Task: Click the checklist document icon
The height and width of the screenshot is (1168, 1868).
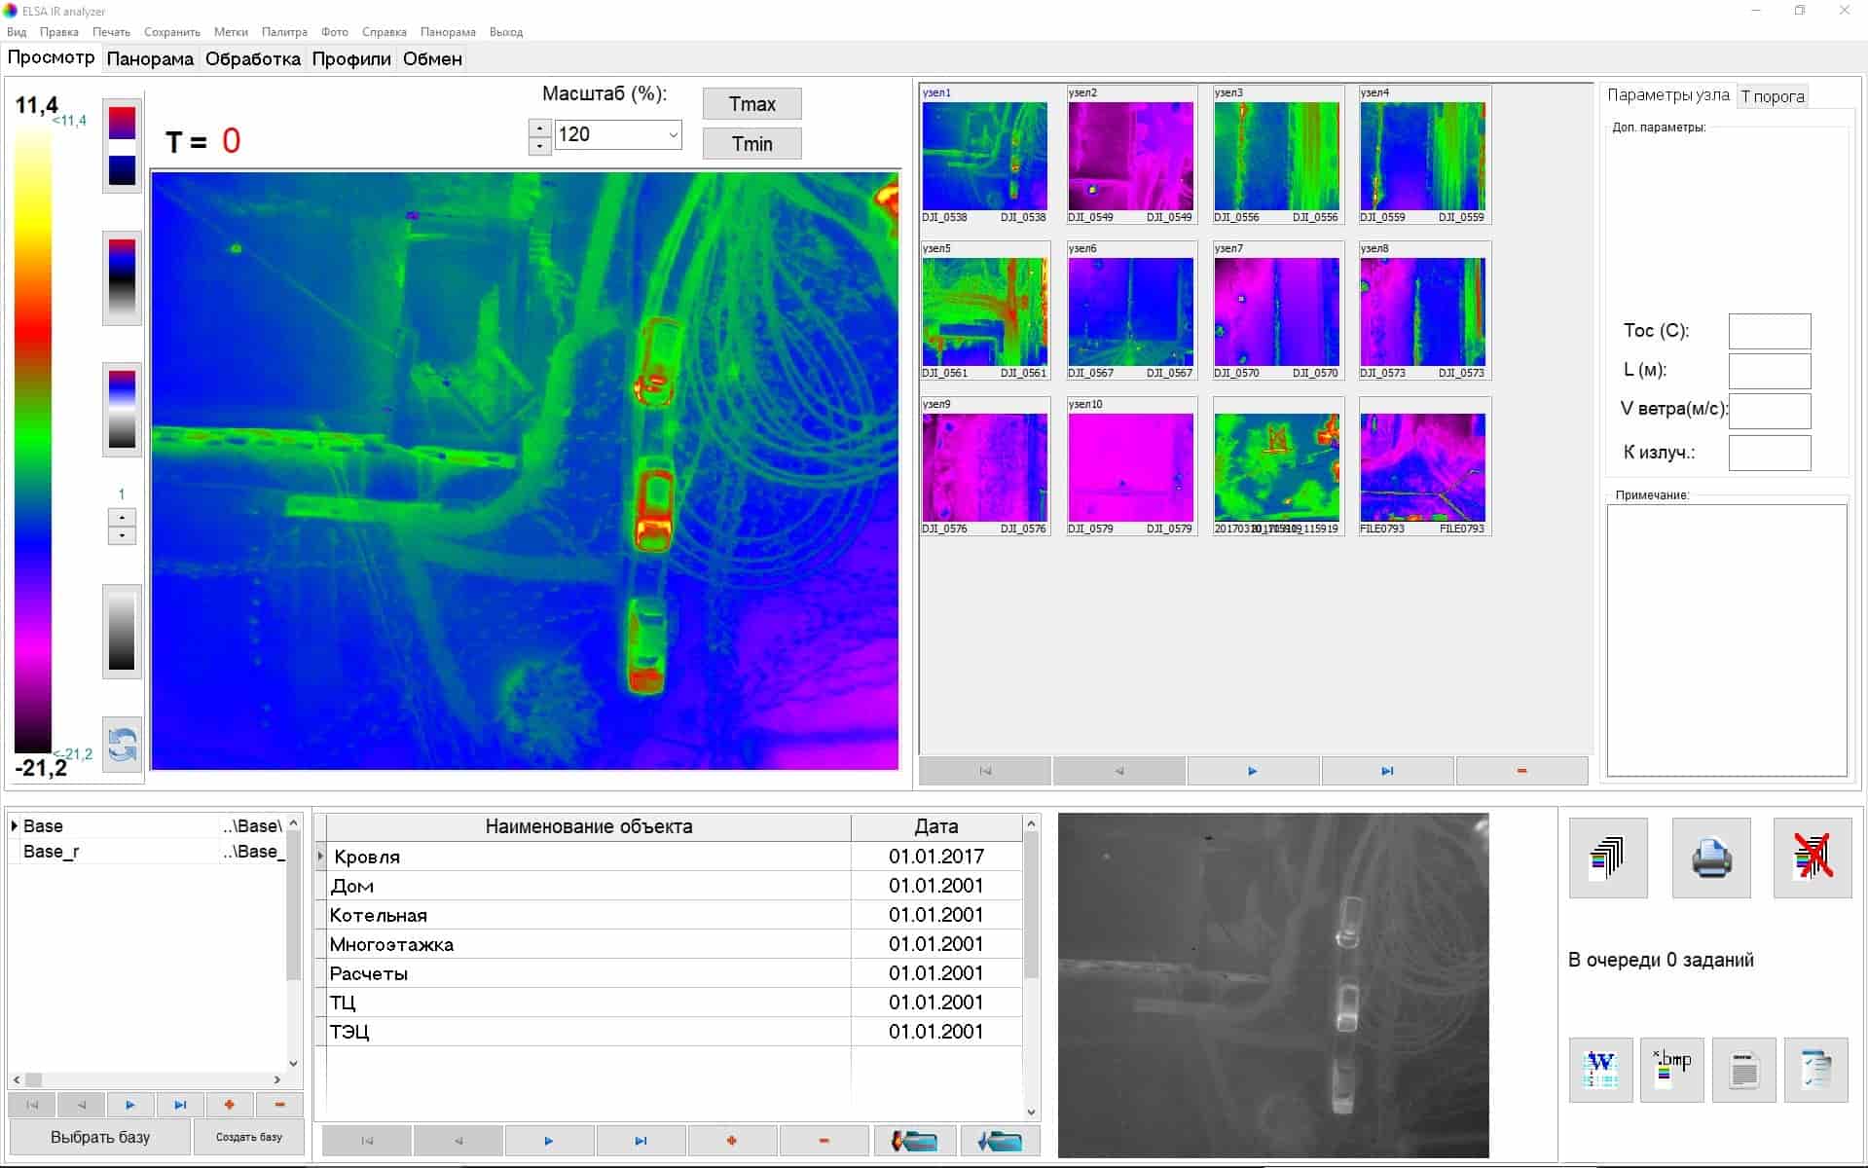Action: click(1816, 1070)
